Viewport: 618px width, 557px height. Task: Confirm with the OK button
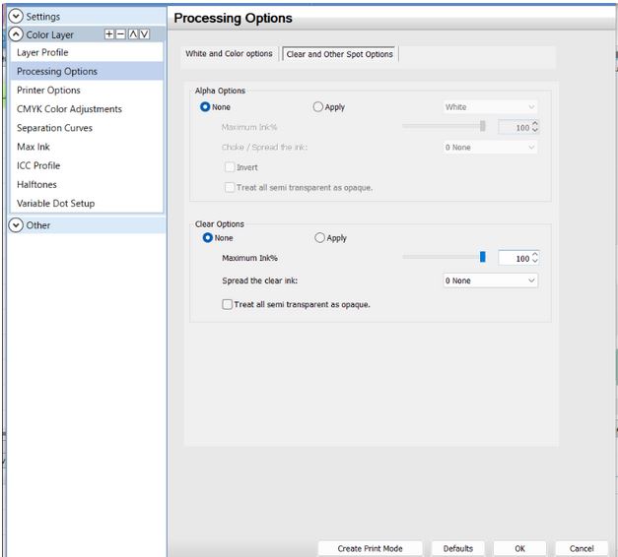[x=519, y=548]
